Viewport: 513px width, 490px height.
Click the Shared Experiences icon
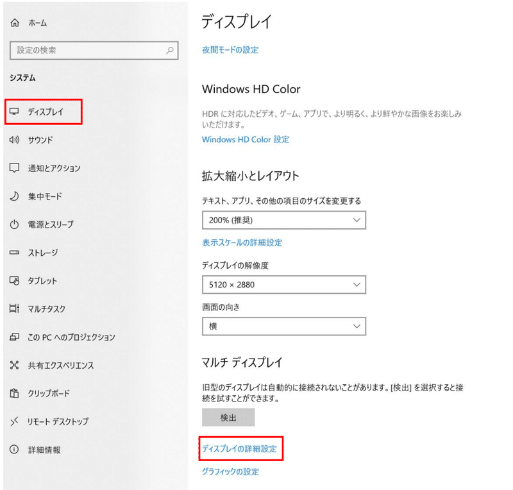pos(14,365)
